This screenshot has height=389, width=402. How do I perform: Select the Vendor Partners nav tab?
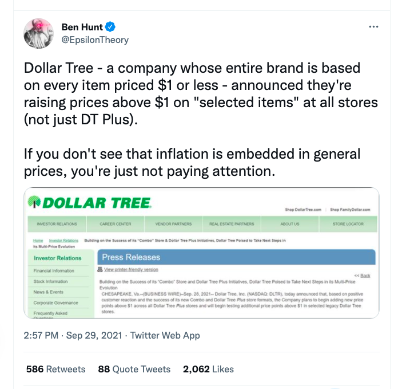[x=174, y=224]
